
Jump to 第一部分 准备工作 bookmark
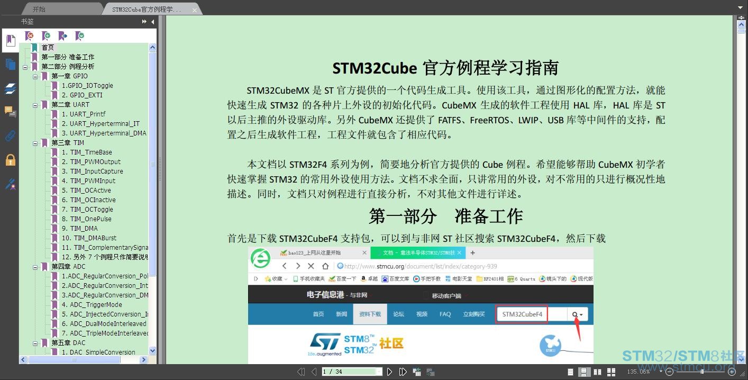pos(68,57)
